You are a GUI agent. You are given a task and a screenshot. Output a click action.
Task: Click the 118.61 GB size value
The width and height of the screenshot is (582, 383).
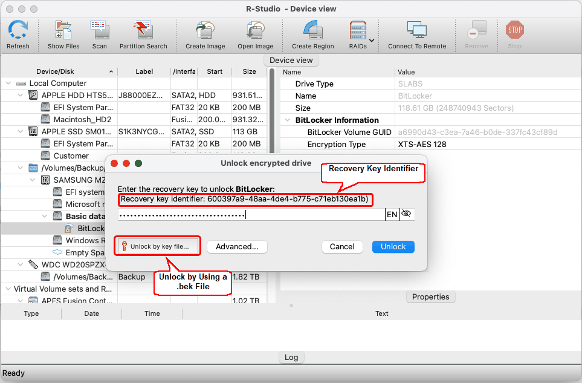click(x=456, y=108)
